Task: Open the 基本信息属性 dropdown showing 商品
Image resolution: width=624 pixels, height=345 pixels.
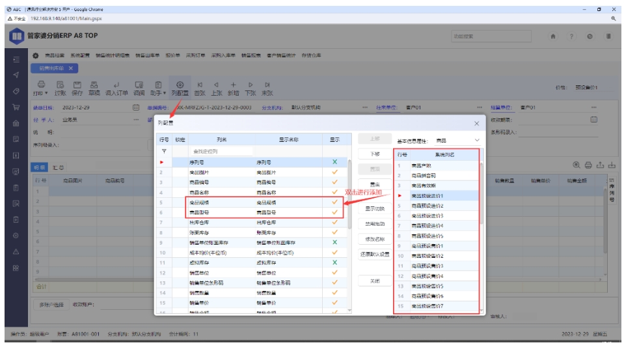Action: 457,141
